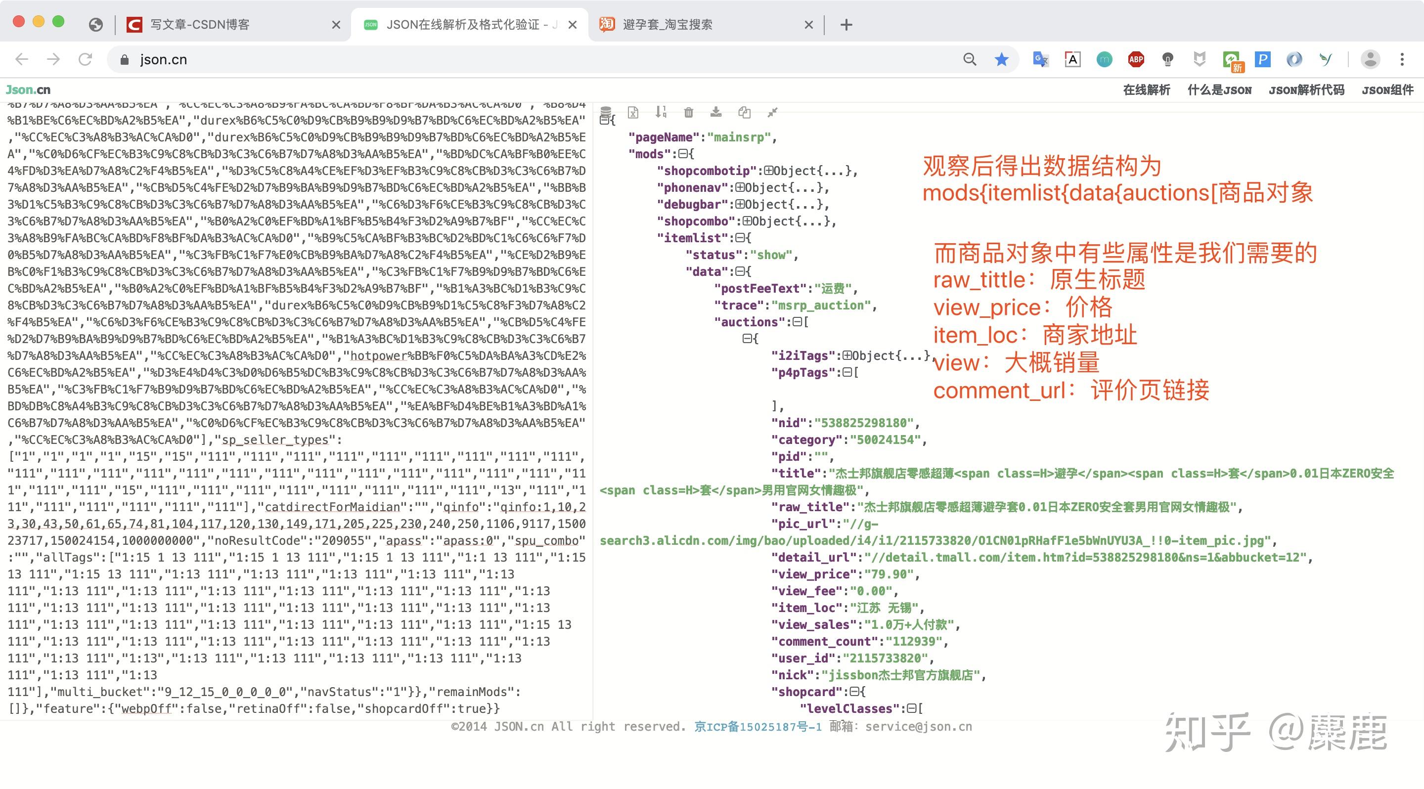The width and height of the screenshot is (1424, 789).
Task: Click the save-data database icon in JSON toolbar
Action: point(606,112)
